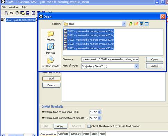Switch to the Summary tab
Screen dimensions: 168x136
76,134
